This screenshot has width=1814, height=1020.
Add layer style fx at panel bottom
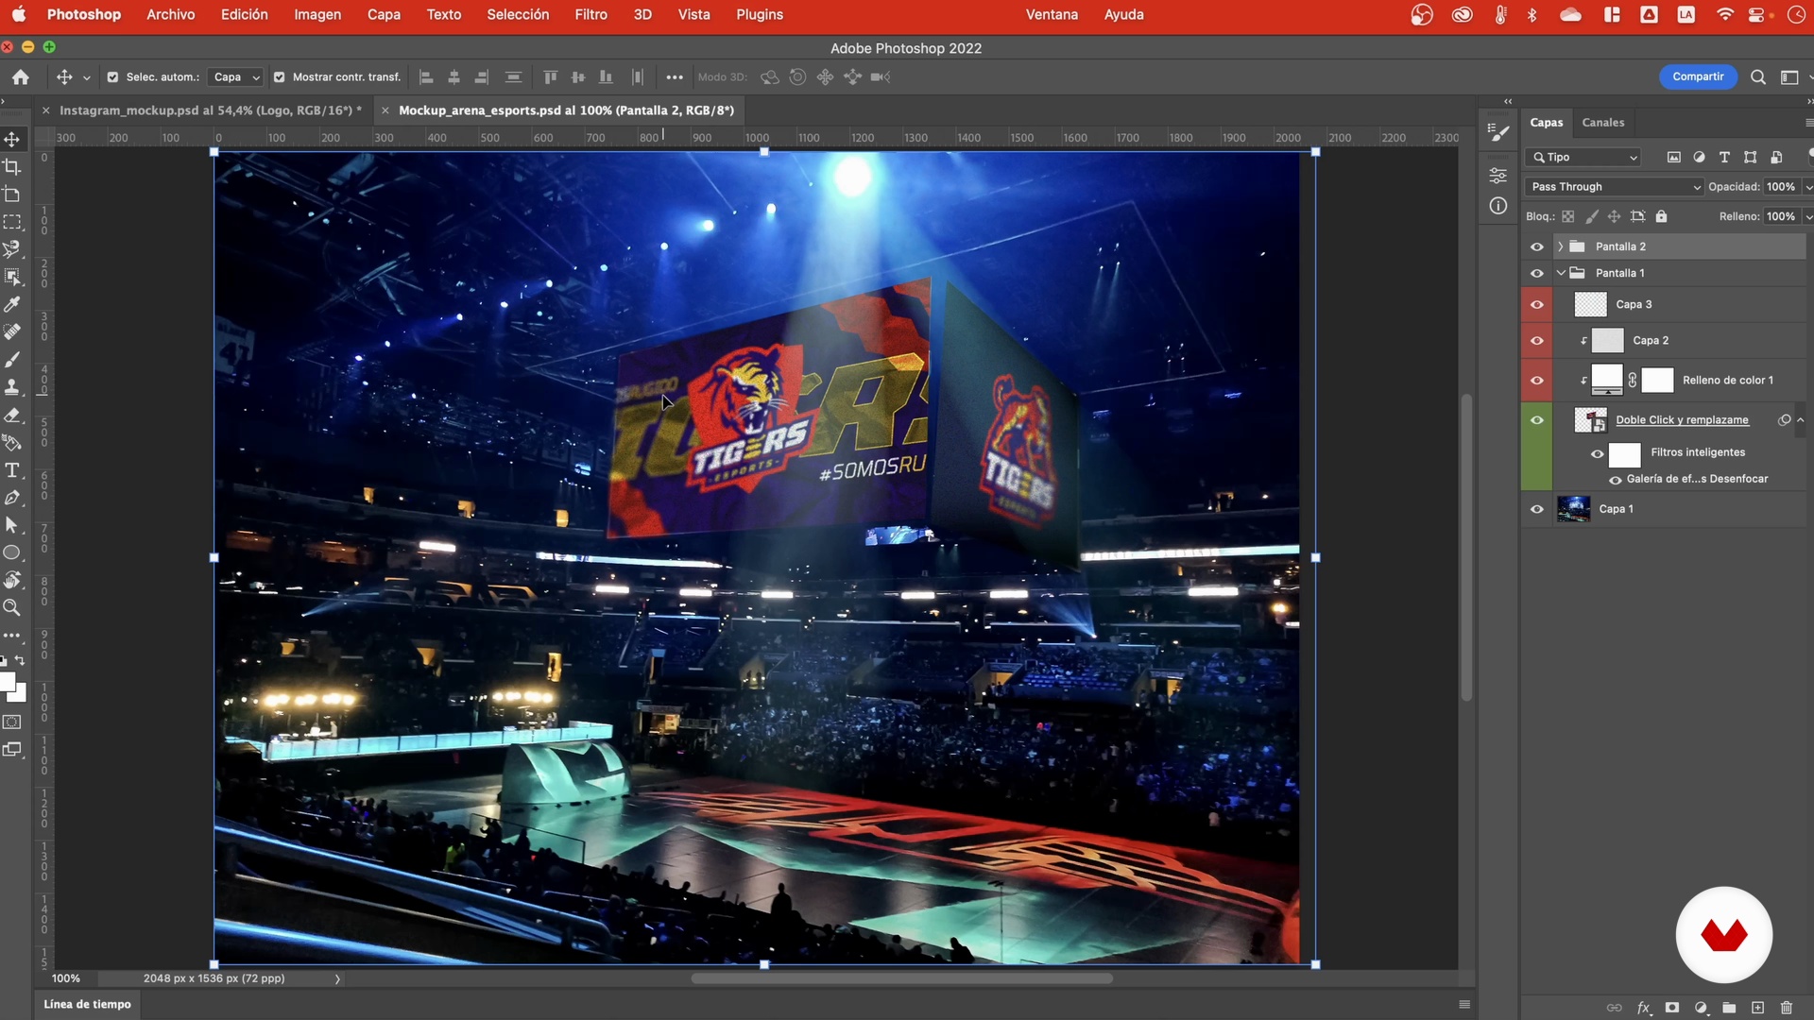click(1644, 1008)
